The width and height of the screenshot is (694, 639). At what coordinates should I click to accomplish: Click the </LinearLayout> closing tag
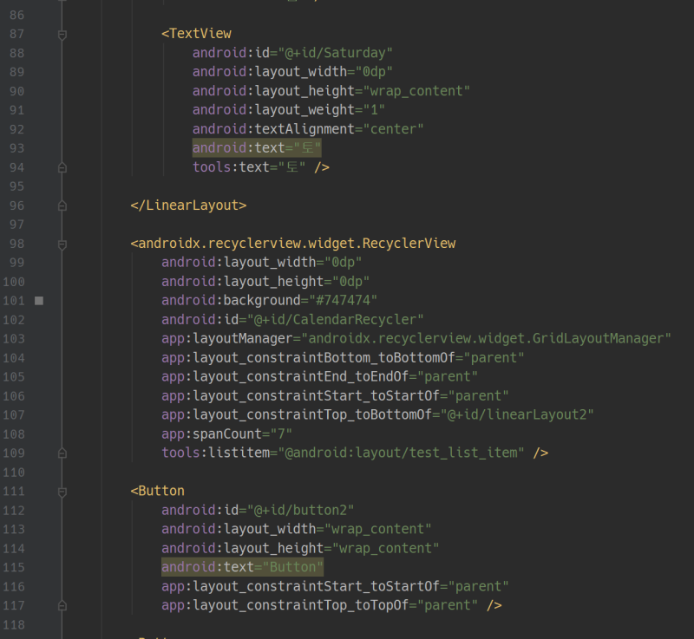click(188, 205)
